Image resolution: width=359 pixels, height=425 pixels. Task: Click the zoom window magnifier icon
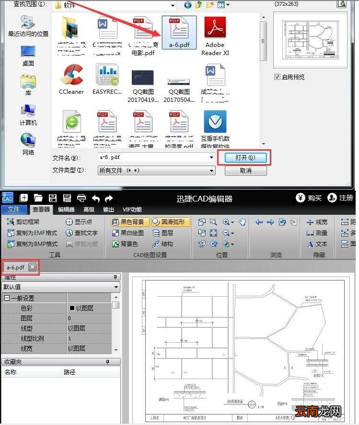point(213,222)
